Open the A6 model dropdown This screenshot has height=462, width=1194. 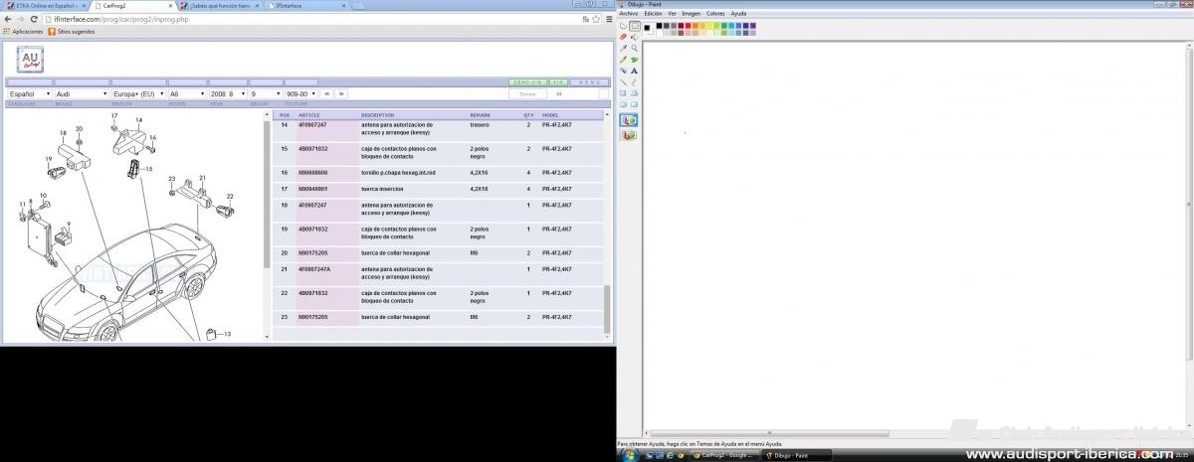[x=186, y=93]
